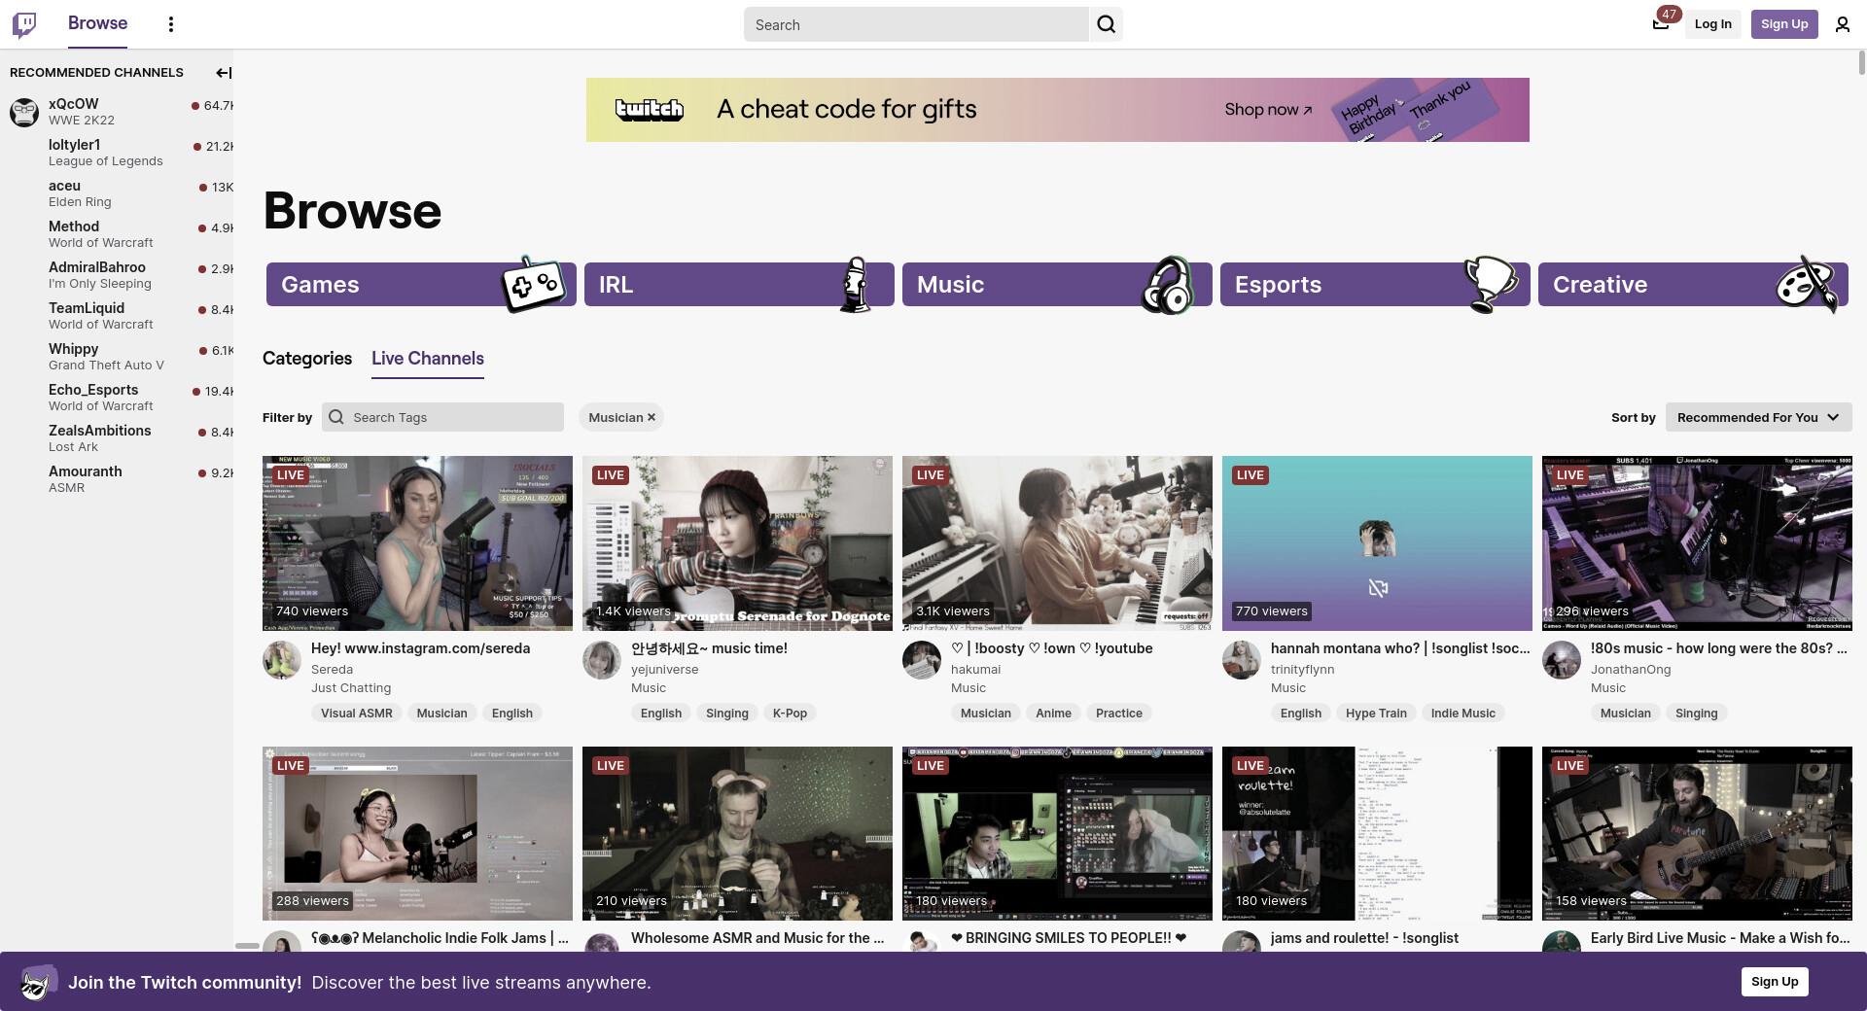Open the Esports category button
Viewport: 1867px width, 1011px height.
point(1375,284)
